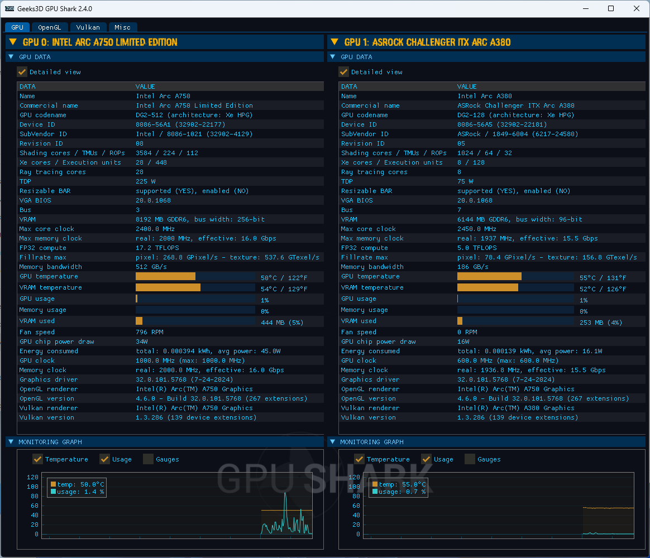
Task: Click '5.0 TFLOPS' FP32 compute value
Action: [477, 248]
